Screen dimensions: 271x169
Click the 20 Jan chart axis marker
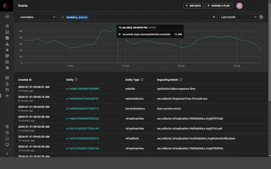[181, 66]
